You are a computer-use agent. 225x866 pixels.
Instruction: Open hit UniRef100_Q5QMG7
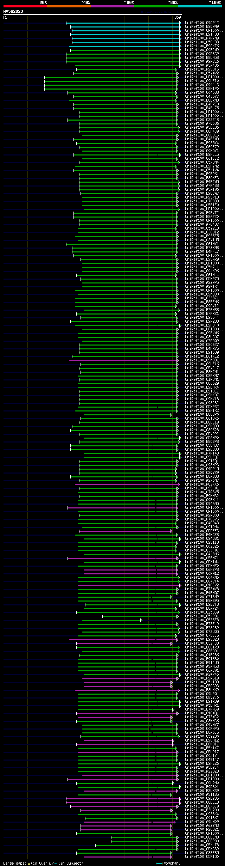point(202,445)
